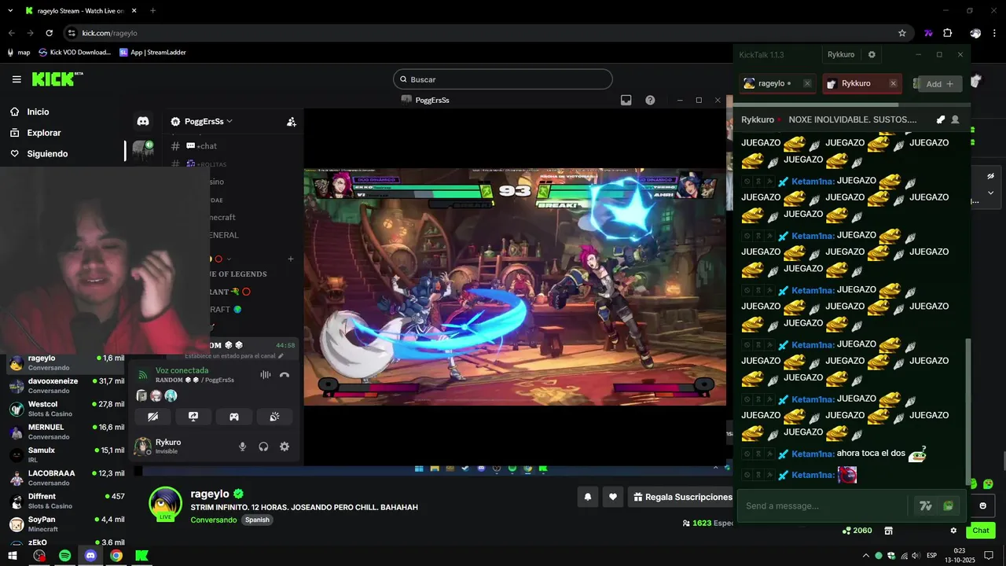Open Kick channel points shop icon
Image resolution: width=1006 pixels, height=566 pixels.
pyautogui.click(x=889, y=531)
